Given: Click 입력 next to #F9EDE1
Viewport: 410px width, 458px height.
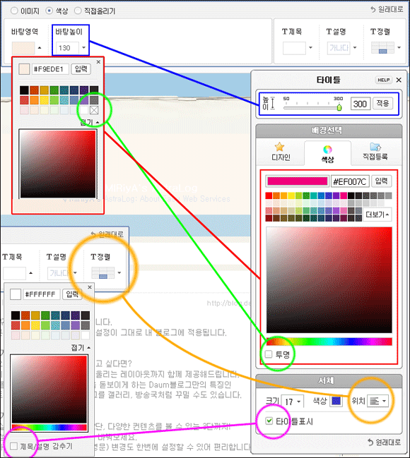Looking at the screenshot, I should click(81, 69).
